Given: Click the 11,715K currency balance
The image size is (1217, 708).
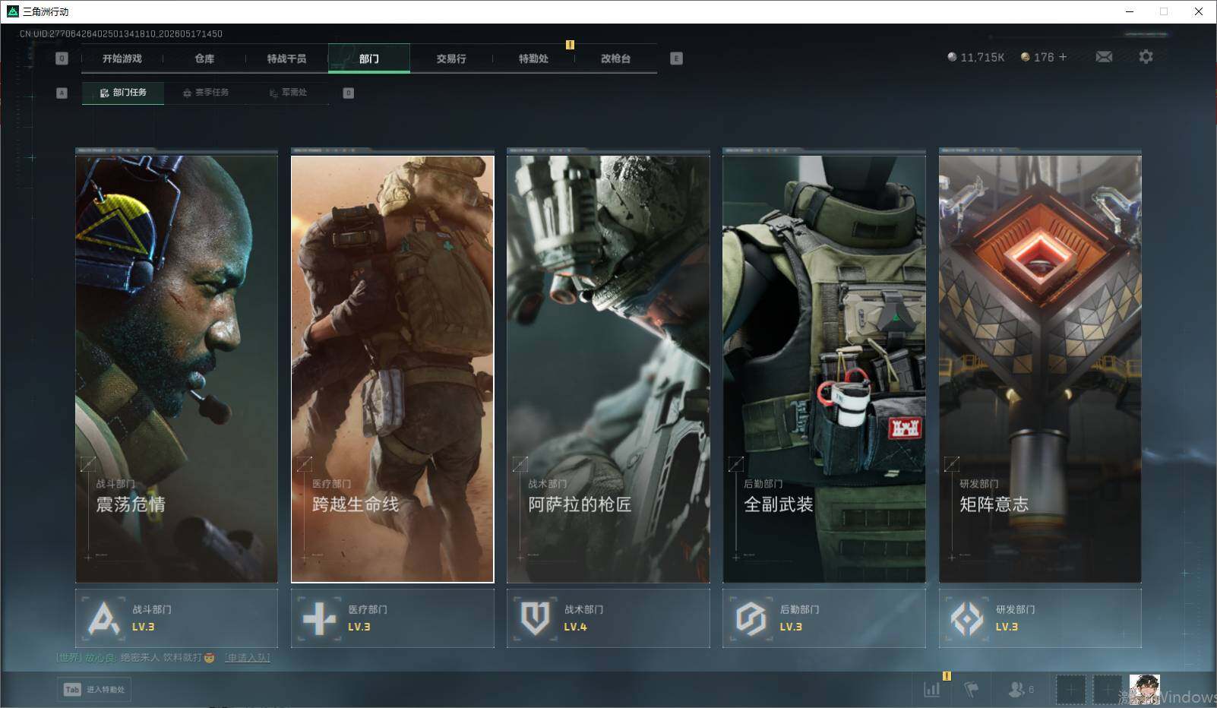Looking at the screenshot, I should [976, 57].
